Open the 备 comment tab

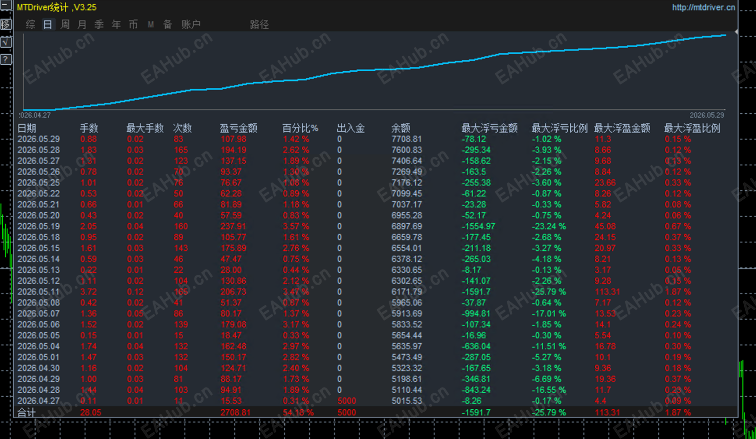[168, 25]
